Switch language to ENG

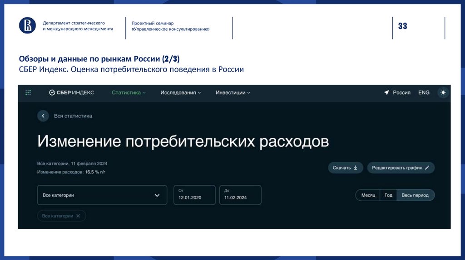(x=424, y=92)
